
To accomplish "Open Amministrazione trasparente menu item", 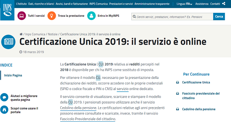I will [x=152, y=4].
